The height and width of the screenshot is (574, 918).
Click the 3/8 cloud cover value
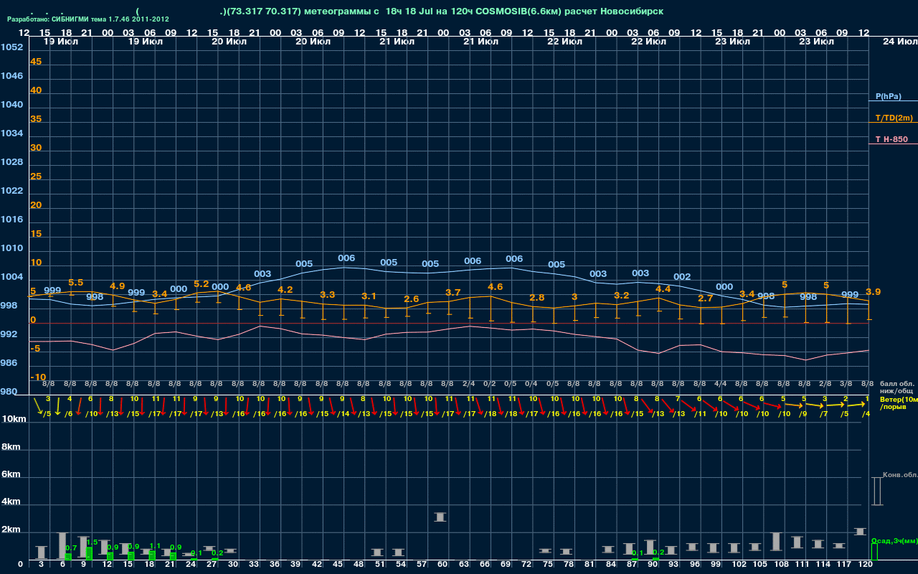(846, 384)
